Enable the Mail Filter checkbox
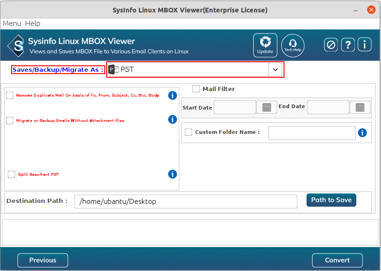 [x=196, y=89]
